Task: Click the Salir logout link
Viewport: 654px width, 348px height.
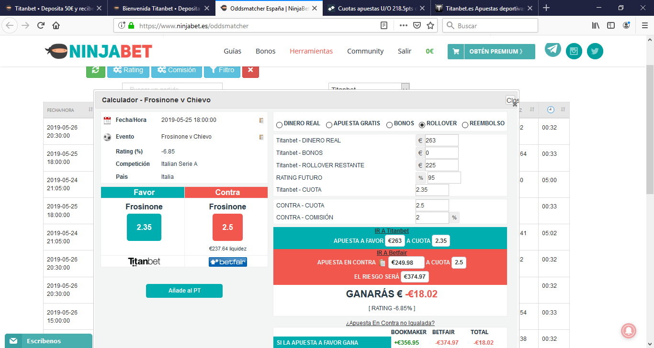Action: coord(405,51)
